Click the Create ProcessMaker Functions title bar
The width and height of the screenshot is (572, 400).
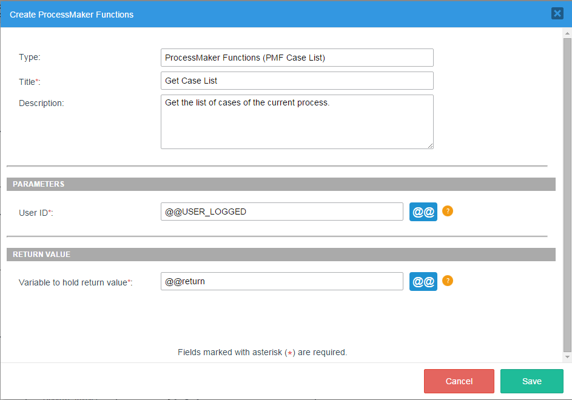point(243,14)
